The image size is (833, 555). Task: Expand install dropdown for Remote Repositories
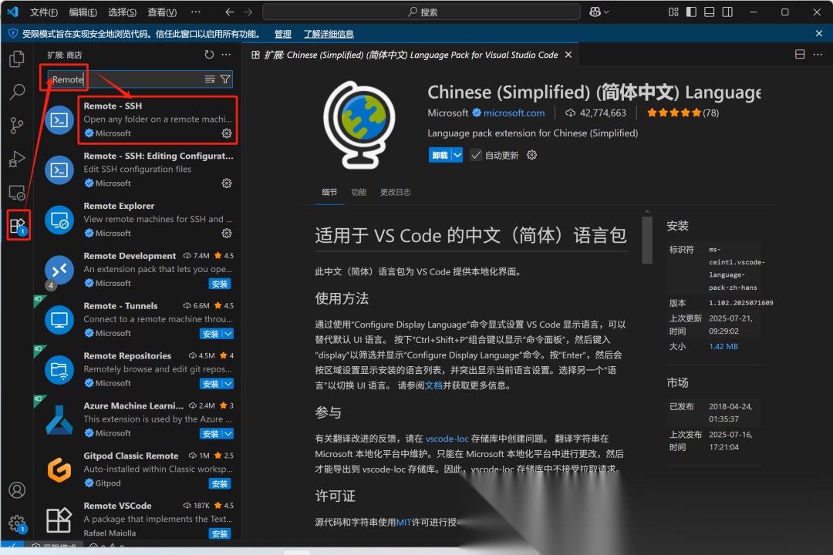pyautogui.click(x=228, y=383)
